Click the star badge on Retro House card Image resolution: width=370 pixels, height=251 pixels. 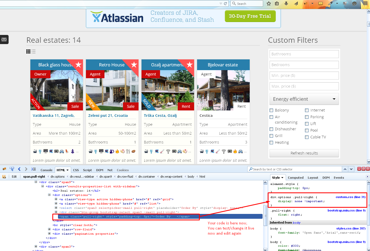pyautogui.click(x=134, y=64)
